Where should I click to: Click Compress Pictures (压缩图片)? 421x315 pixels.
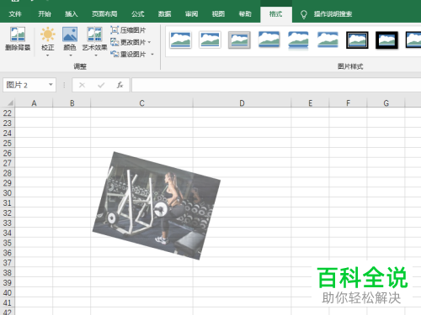[128, 30]
